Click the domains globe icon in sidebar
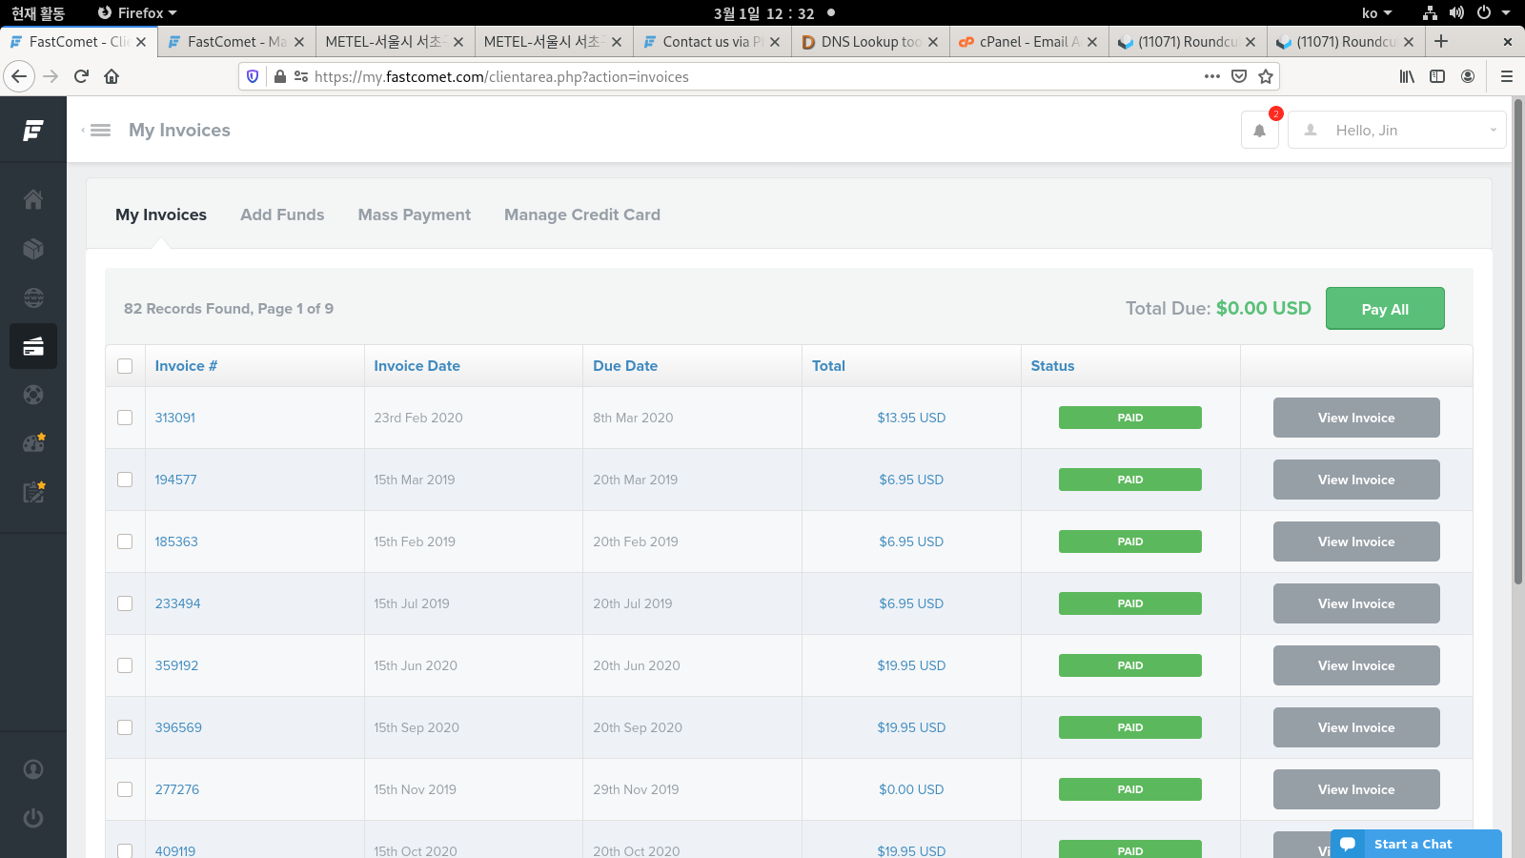This screenshot has height=858, width=1525. 33,298
